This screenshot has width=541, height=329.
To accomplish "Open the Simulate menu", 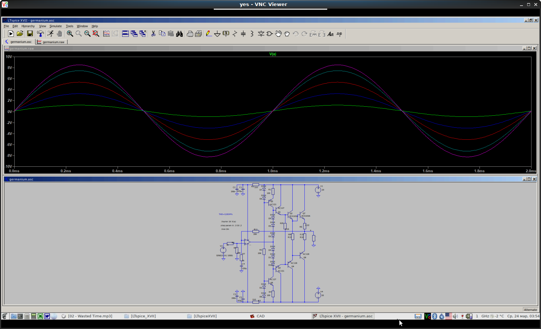I will 56,26.
